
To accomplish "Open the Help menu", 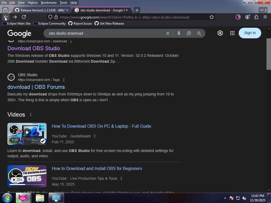I will click(x=74, y=3).
